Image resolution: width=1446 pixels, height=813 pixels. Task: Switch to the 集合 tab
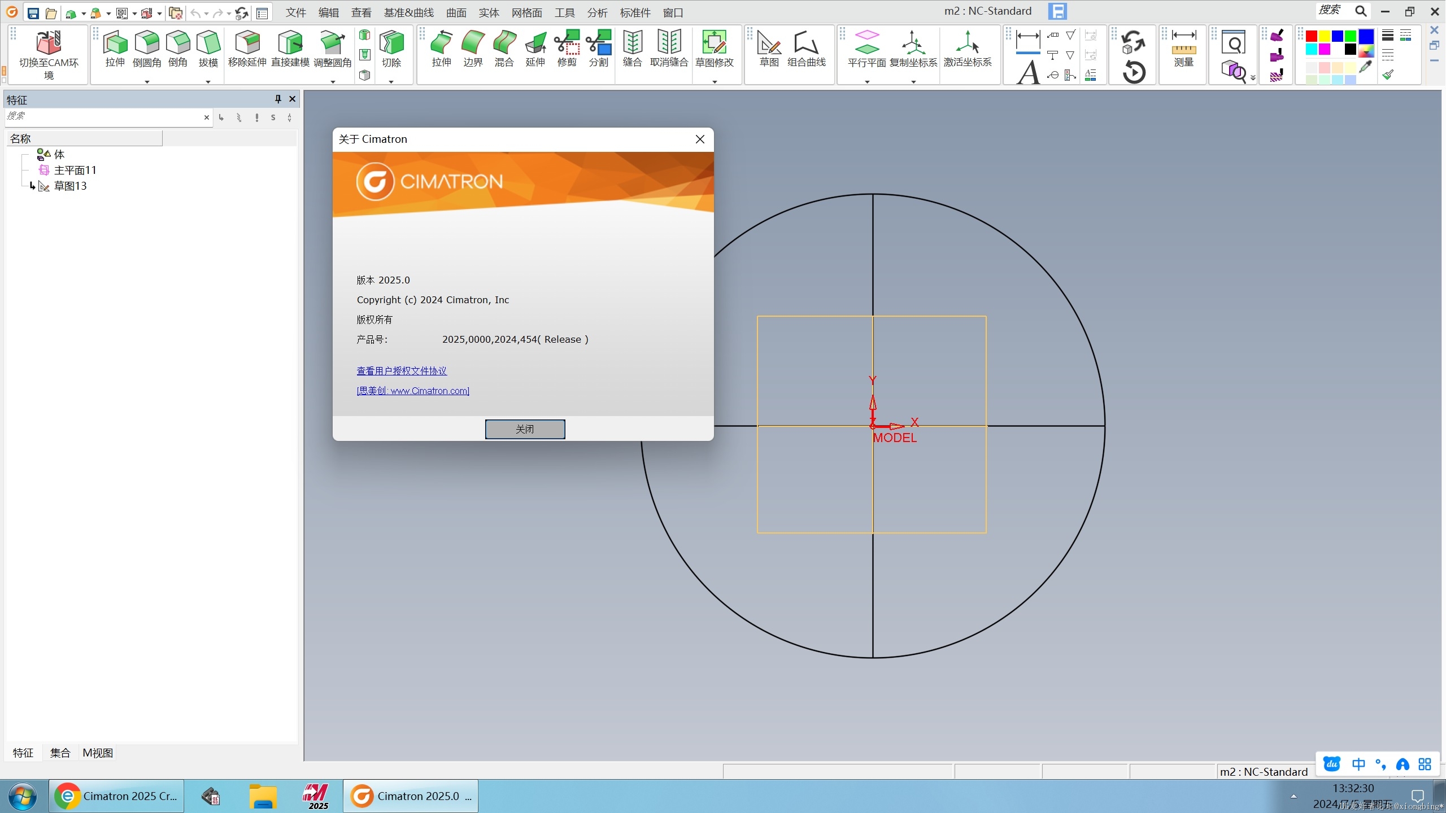pyautogui.click(x=60, y=753)
